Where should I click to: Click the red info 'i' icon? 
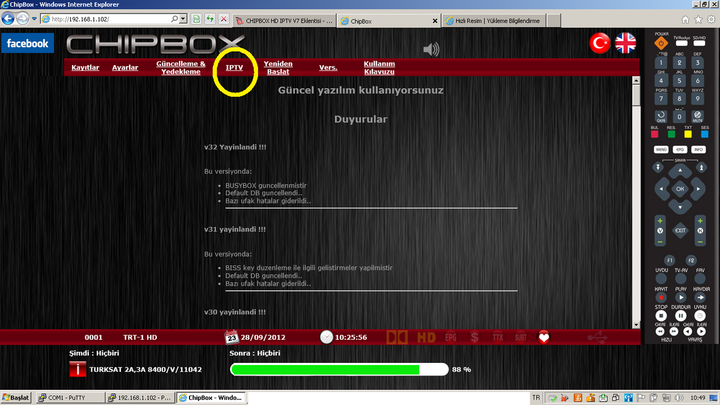coord(78,369)
